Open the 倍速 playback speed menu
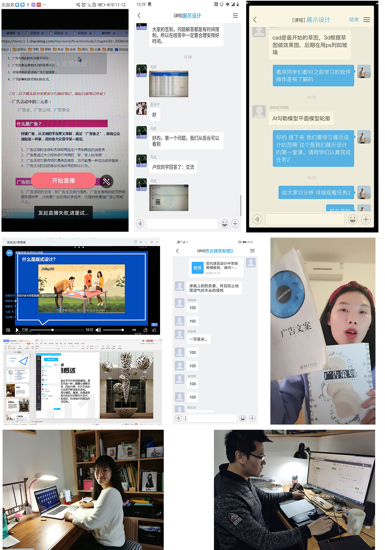This screenshot has height=550, width=385. (134, 330)
